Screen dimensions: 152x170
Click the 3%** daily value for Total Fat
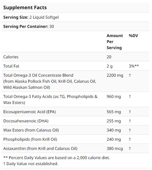(134, 66)
